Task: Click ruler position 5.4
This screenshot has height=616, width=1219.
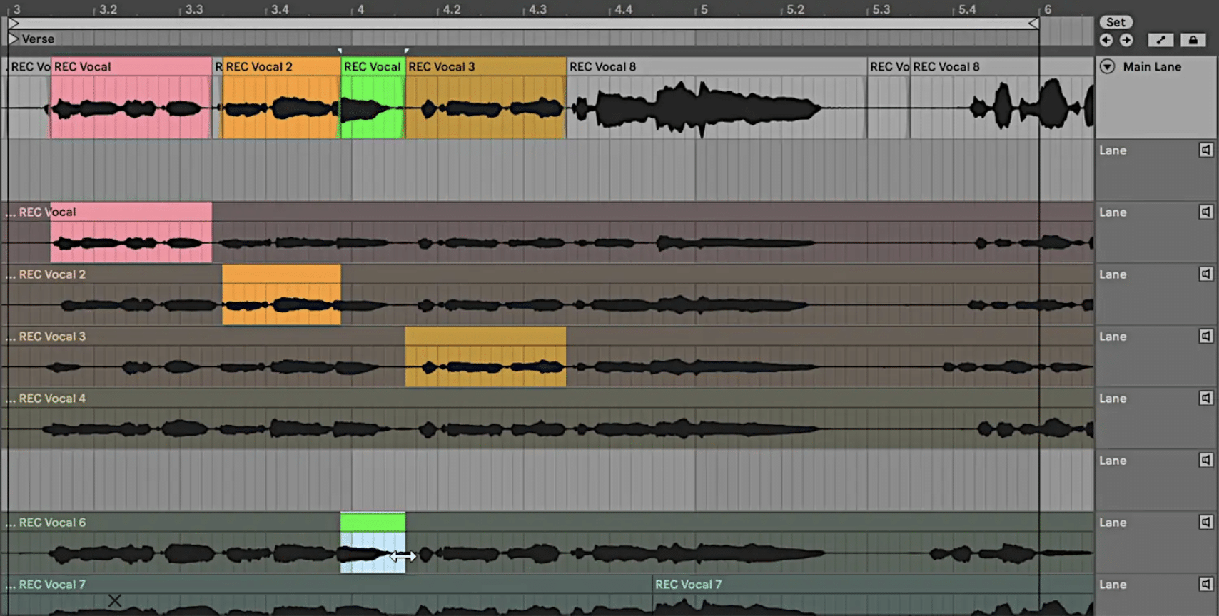Action: point(966,9)
